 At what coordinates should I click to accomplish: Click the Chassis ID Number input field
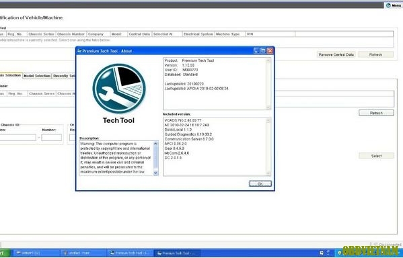[x=51, y=138]
